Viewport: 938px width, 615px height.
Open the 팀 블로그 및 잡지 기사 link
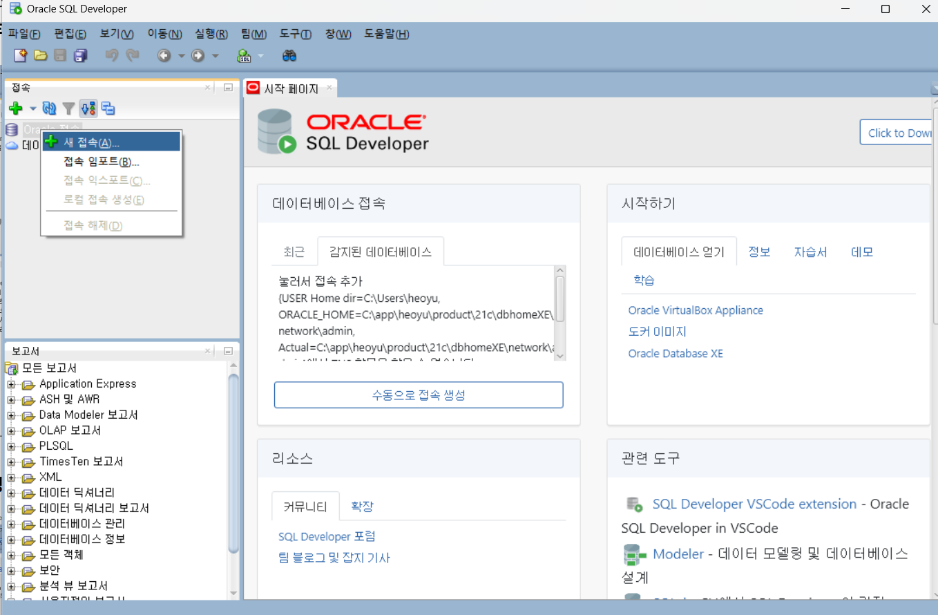334,558
